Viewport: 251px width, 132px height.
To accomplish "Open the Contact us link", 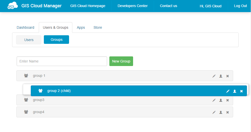I will pos(169,6).
